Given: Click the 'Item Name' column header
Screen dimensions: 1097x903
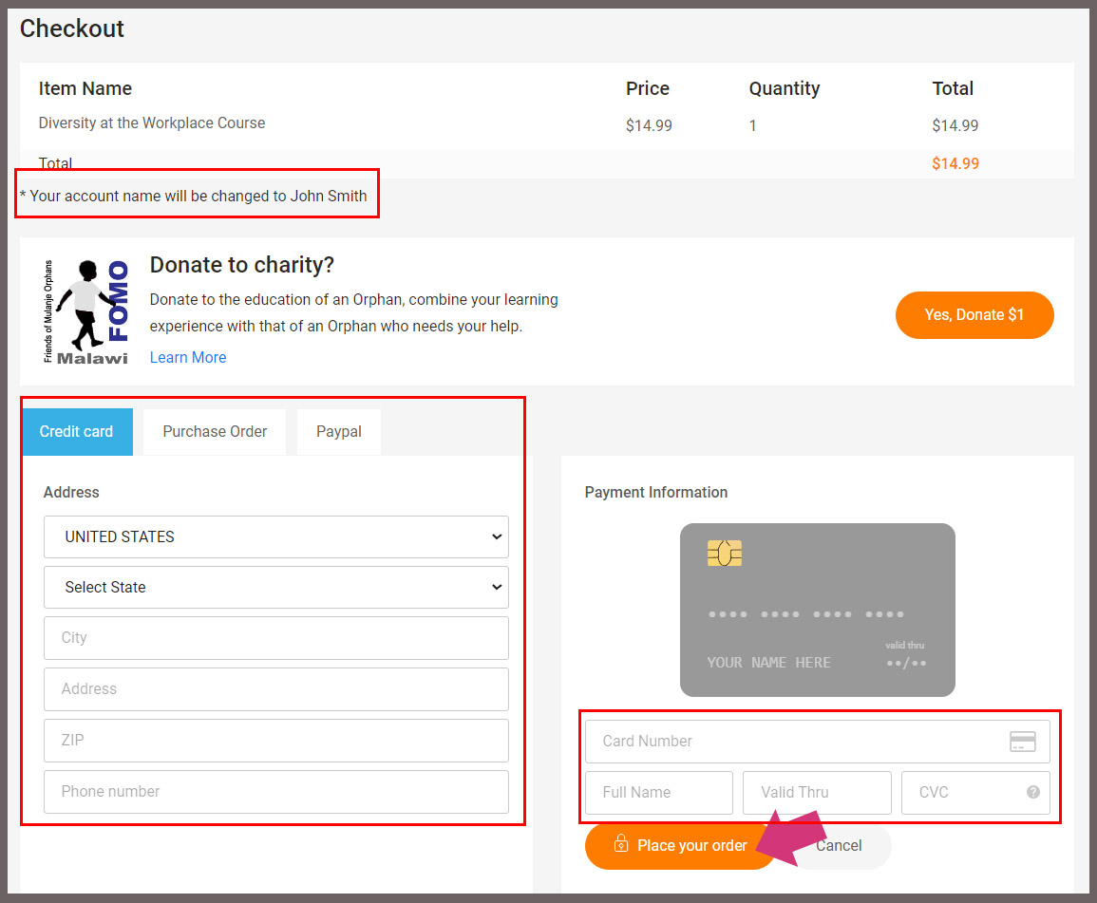Looking at the screenshot, I should click(x=85, y=88).
